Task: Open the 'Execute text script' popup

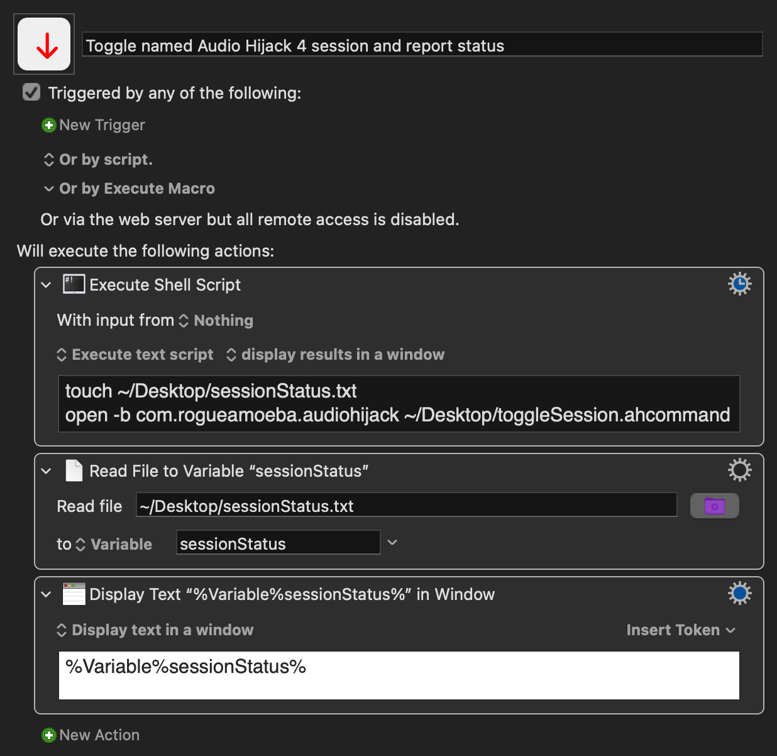Action: click(135, 355)
